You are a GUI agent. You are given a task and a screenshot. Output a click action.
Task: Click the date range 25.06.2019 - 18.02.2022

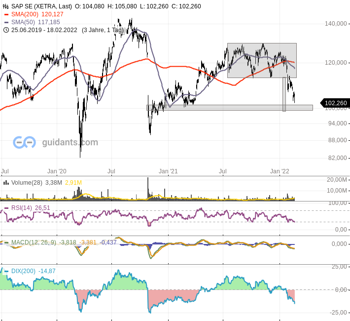[44, 30]
